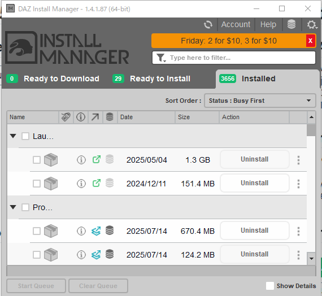Image resolution: width=322 pixels, height=296 pixels.
Task: Open the Help menu
Action: point(268,24)
